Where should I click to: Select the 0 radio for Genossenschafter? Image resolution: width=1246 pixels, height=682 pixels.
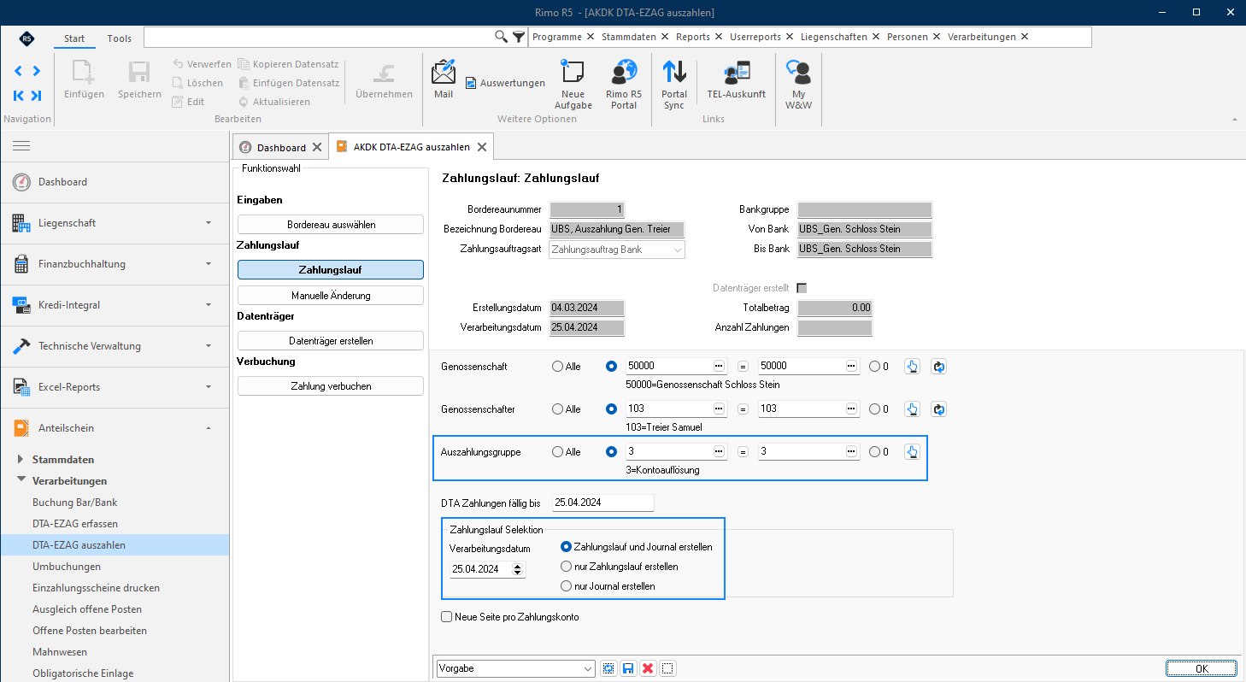coord(875,409)
